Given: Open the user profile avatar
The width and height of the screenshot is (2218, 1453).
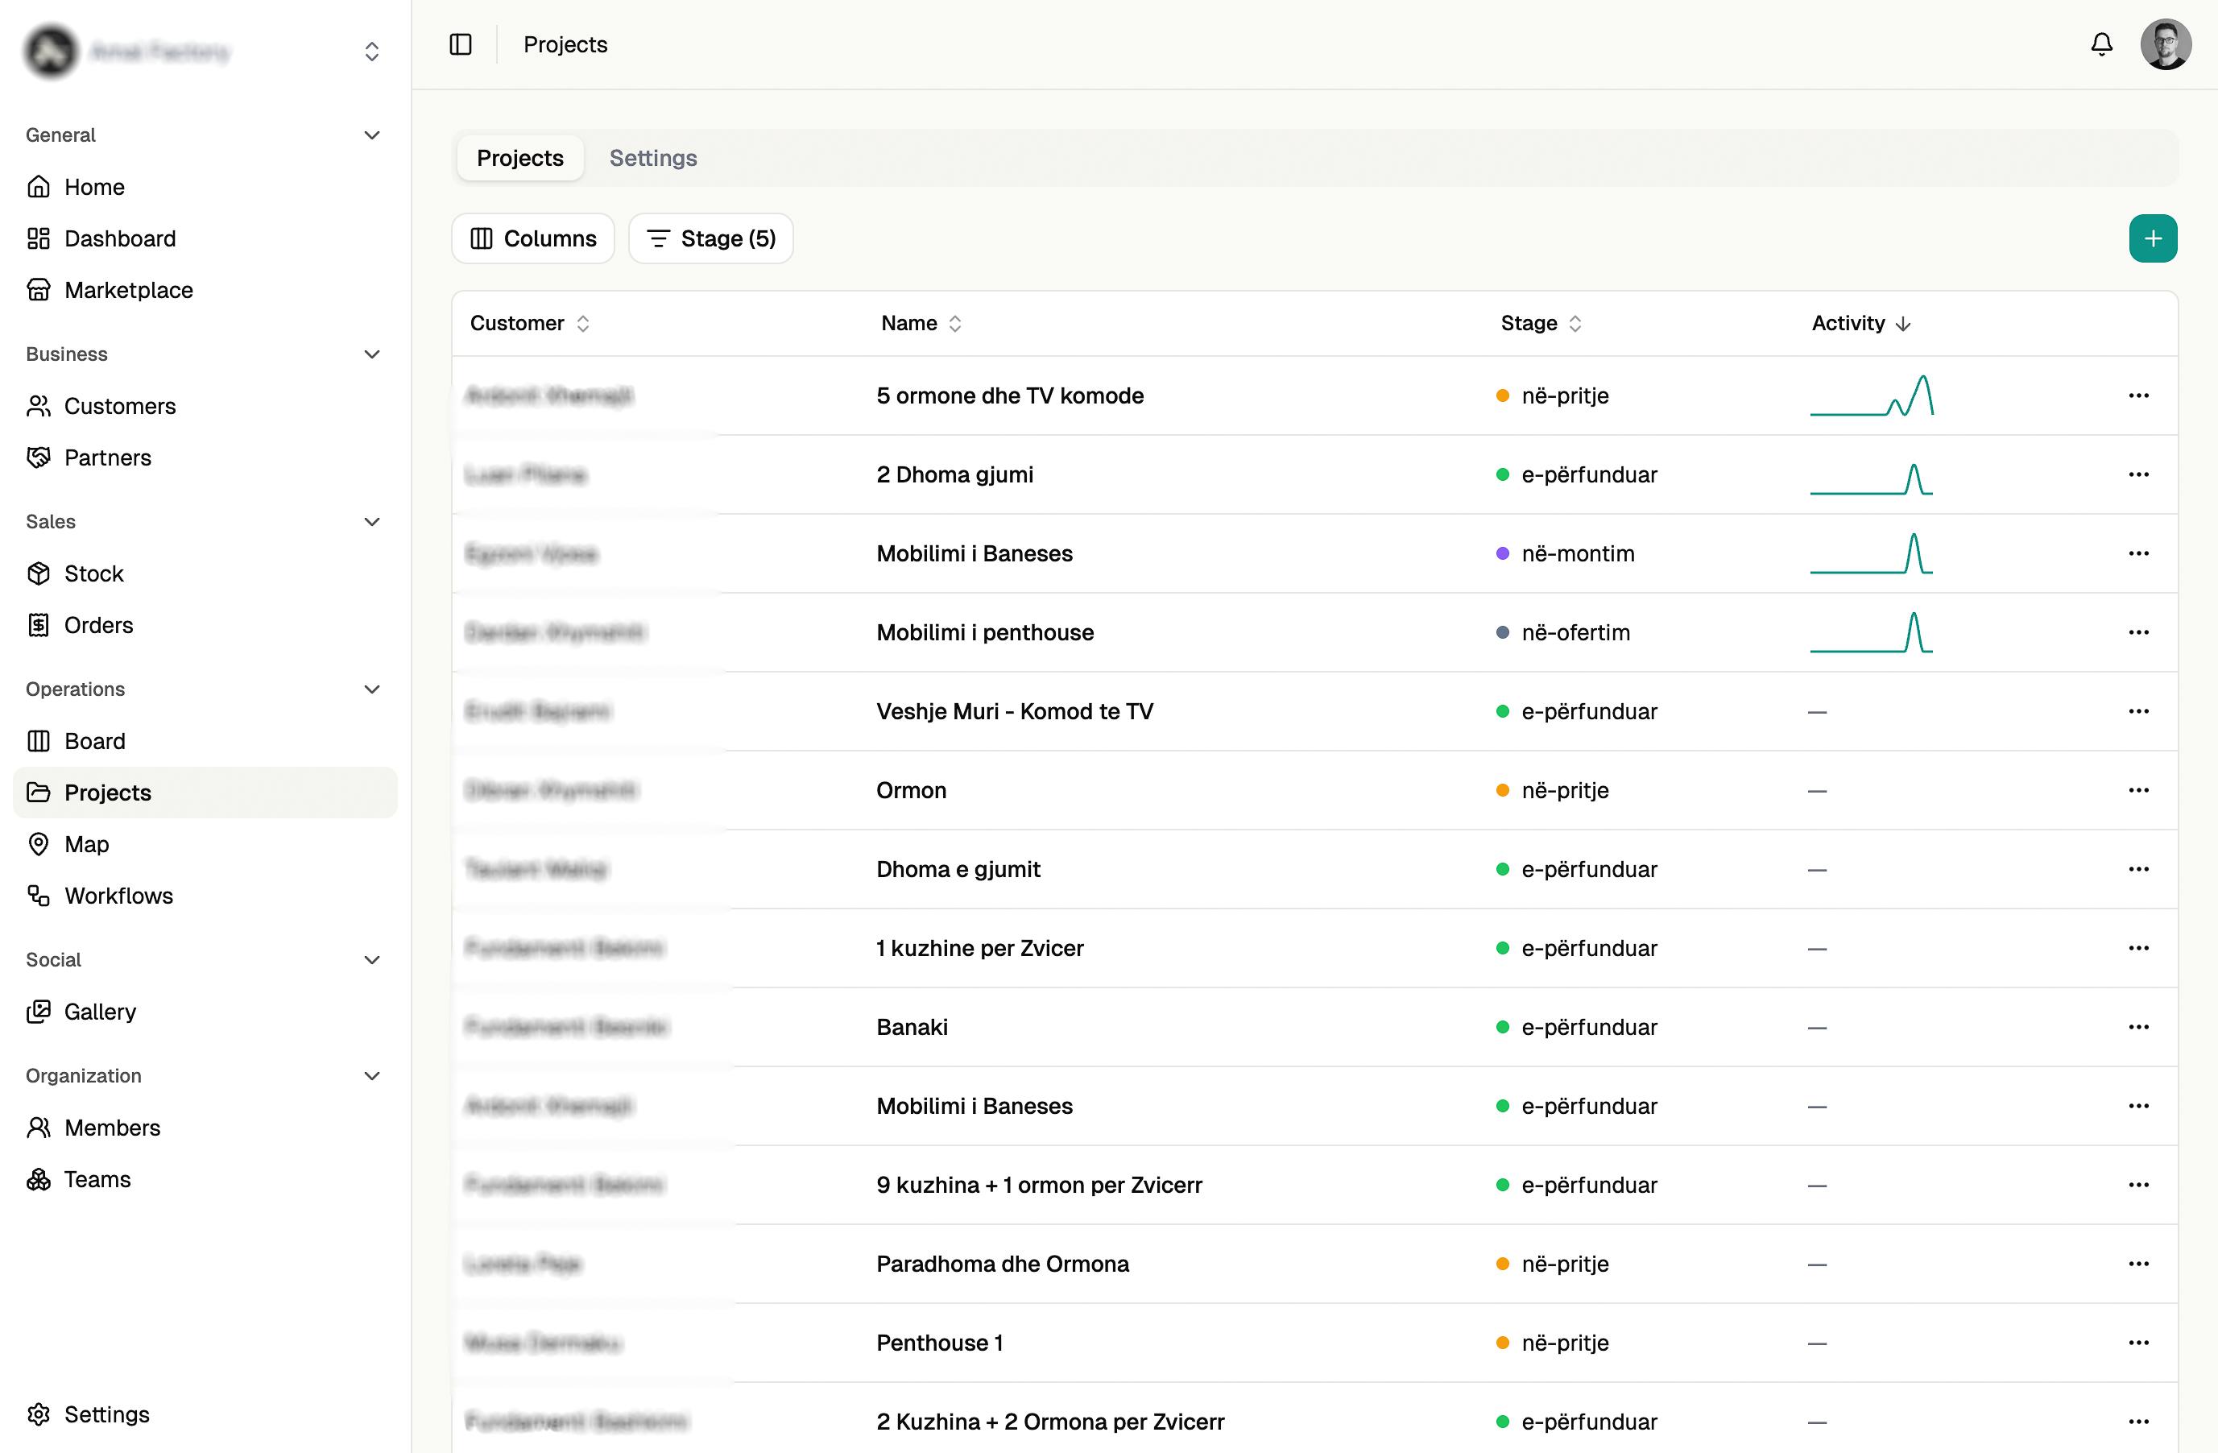Looking at the screenshot, I should [2166, 45].
